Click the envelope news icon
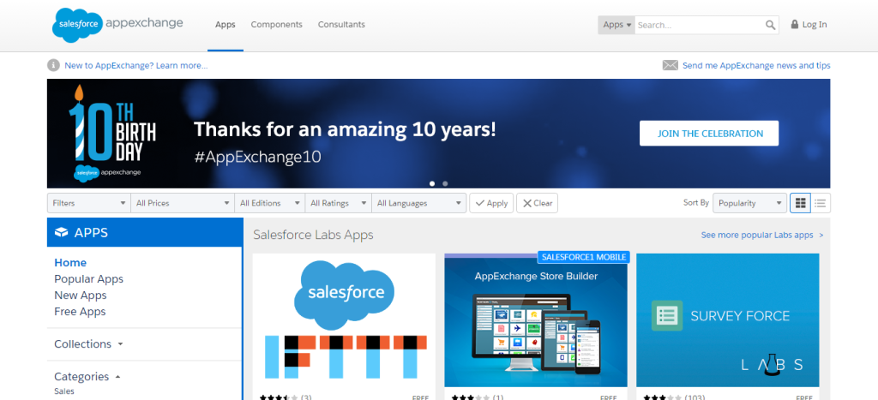This screenshot has height=400, width=878. [670, 65]
